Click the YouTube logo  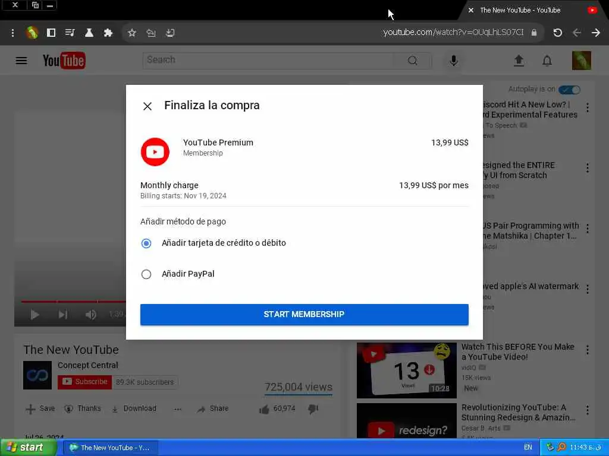pos(64,61)
